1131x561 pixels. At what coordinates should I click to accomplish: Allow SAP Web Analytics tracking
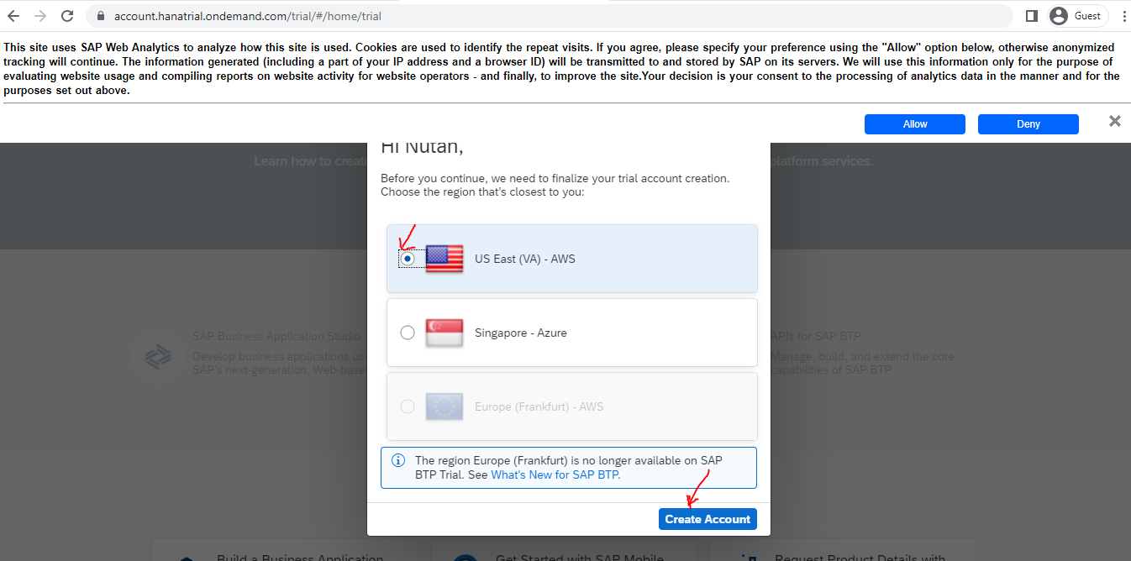(x=915, y=124)
